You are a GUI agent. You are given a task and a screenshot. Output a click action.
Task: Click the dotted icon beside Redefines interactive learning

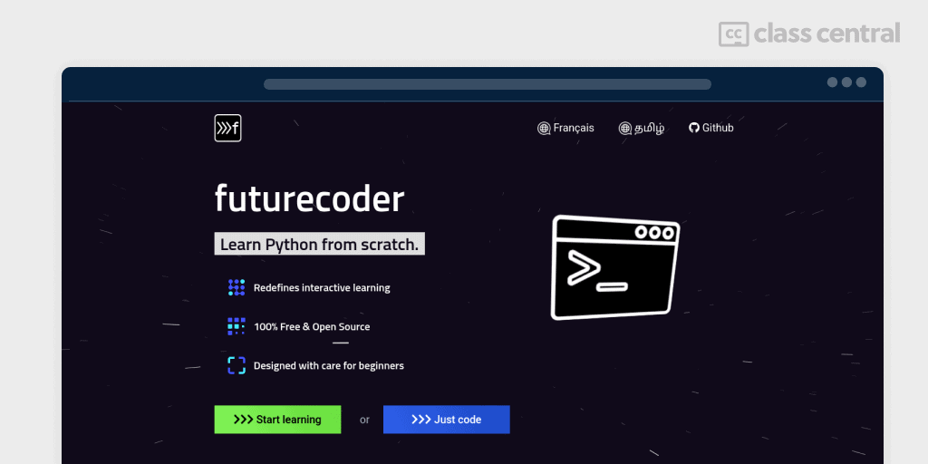click(x=237, y=287)
